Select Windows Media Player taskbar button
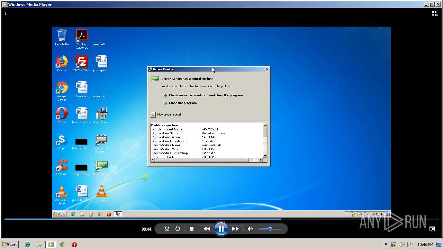Viewport: 443px width, 249px height. (51, 245)
